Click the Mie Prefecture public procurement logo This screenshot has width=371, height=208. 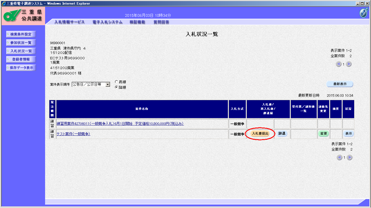pos(23,16)
